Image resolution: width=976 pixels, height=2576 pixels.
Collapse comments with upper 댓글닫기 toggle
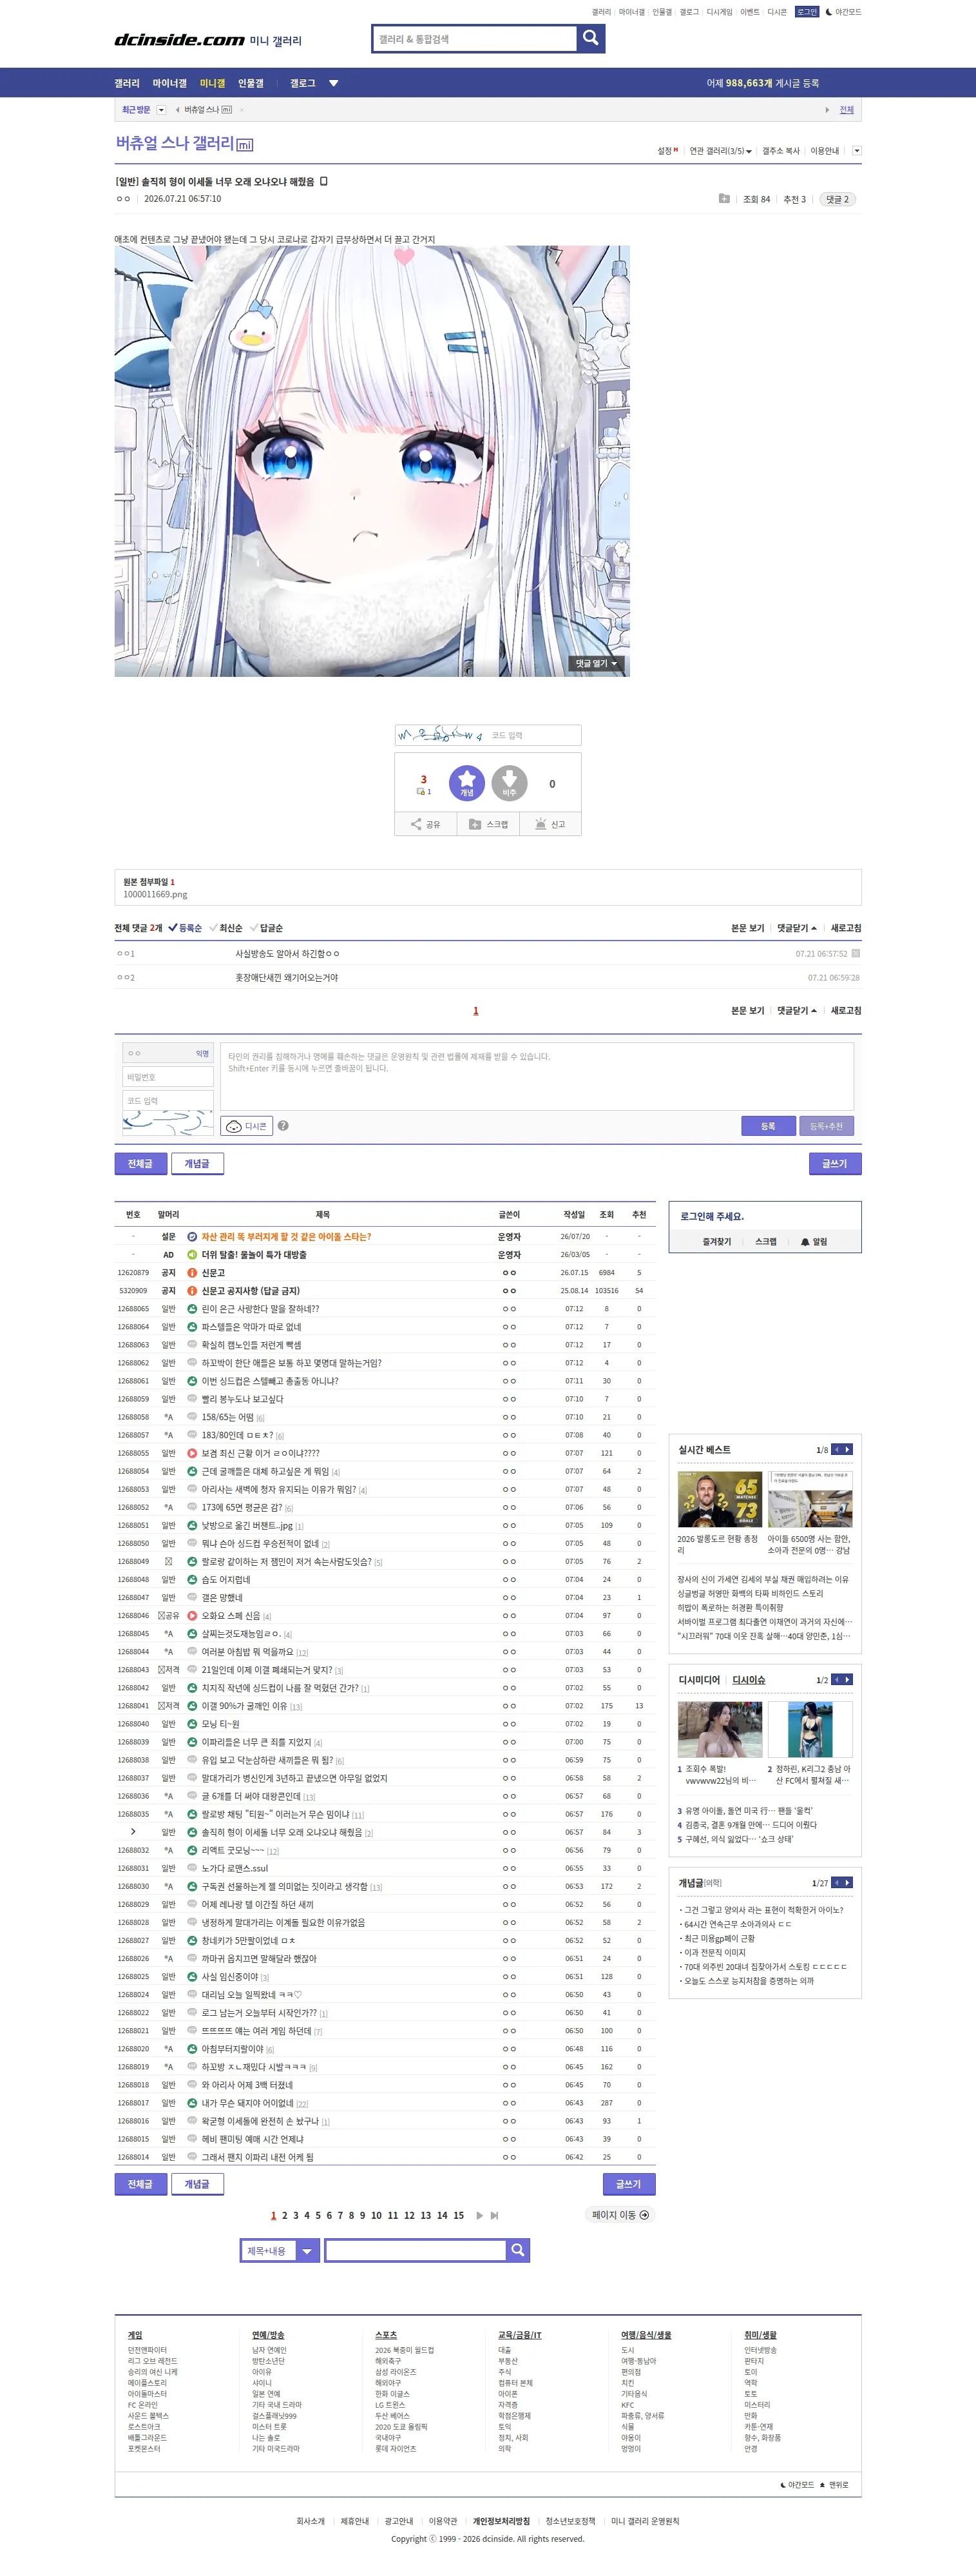[797, 928]
